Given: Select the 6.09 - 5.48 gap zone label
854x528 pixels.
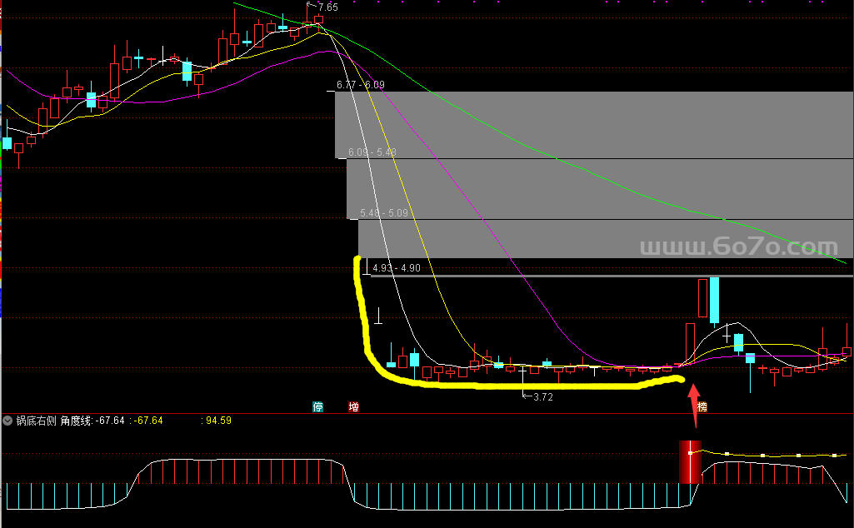Looking at the screenshot, I should pos(372,152).
